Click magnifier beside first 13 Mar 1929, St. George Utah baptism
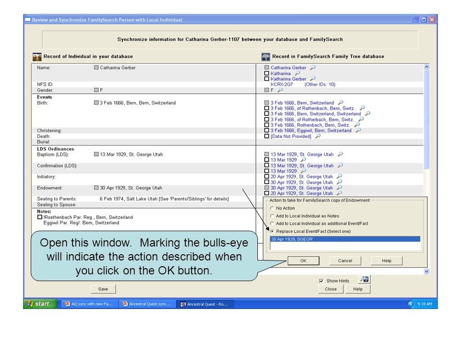461x346 pixels. click(x=340, y=154)
